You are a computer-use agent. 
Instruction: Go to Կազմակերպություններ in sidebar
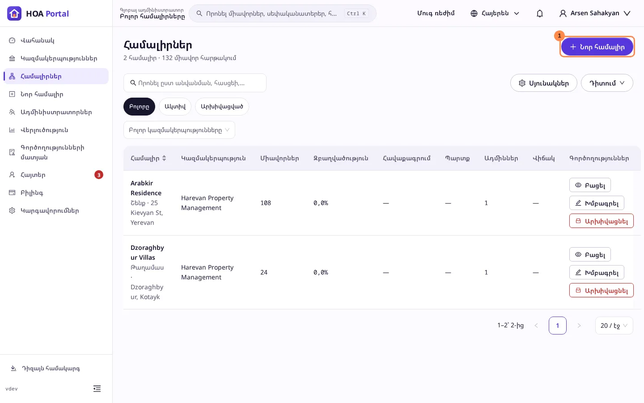pyautogui.click(x=56, y=58)
